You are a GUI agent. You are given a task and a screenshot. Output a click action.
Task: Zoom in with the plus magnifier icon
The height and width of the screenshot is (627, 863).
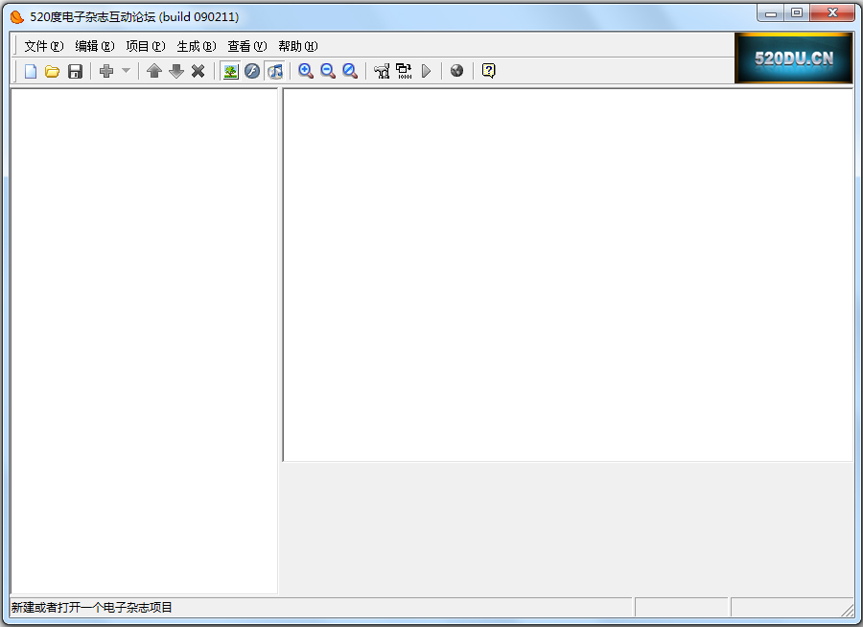(306, 71)
